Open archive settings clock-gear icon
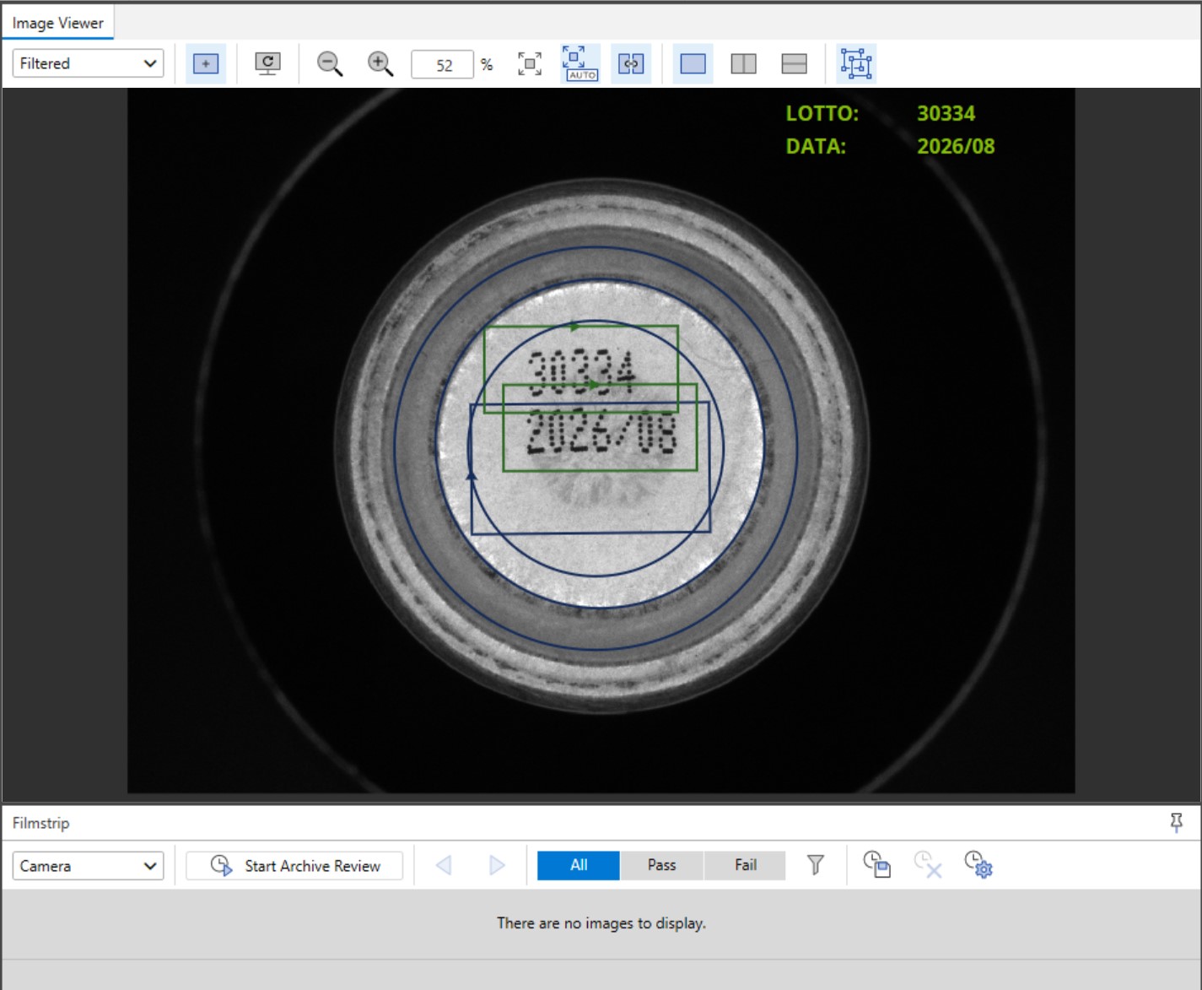The height and width of the screenshot is (990, 1202). [978, 865]
